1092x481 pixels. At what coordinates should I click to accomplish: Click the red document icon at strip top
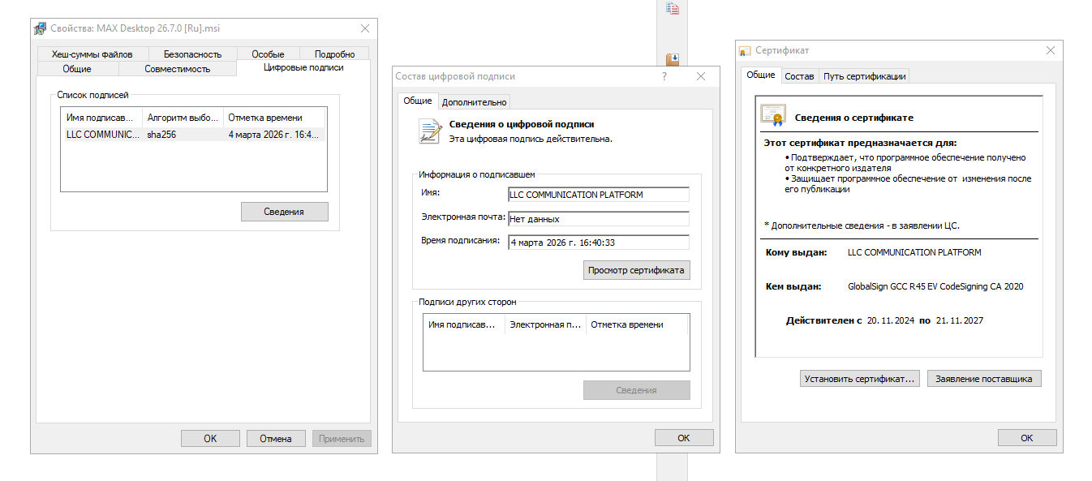coord(672,8)
